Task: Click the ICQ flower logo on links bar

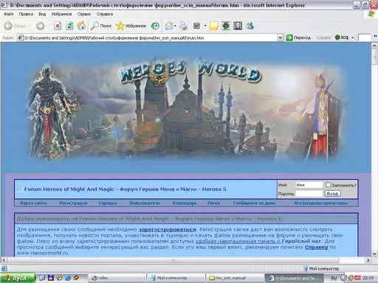Action: pyautogui.click(x=337, y=38)
